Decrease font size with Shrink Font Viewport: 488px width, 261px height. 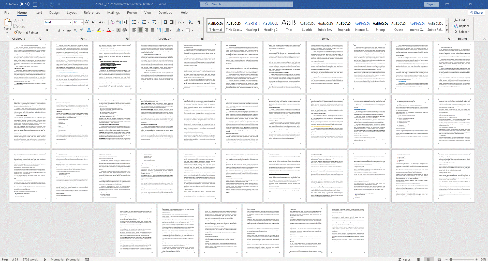pyautogui.click(x=93, y=22)
